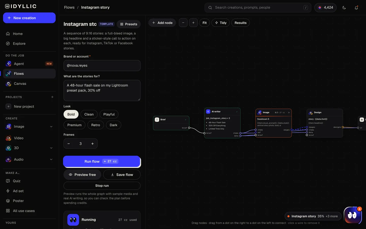The height and width of the screenshot is (229, 366).
Task: Add a project with the Projects plus icon
Action: click(52, 97)
